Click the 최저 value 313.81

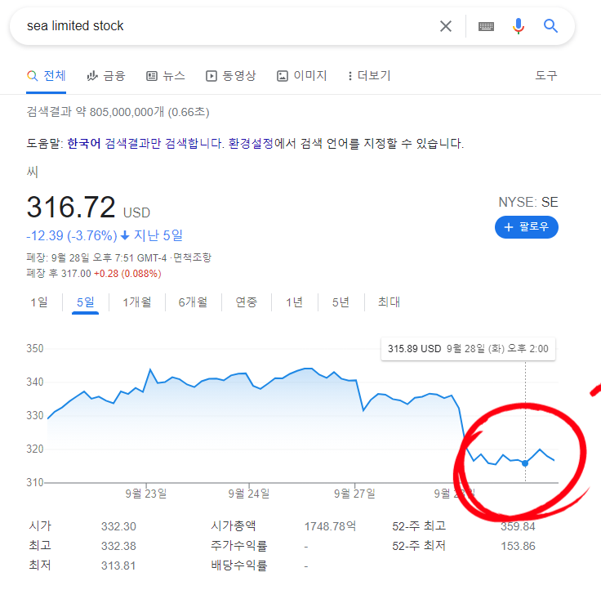click(118, 565)
